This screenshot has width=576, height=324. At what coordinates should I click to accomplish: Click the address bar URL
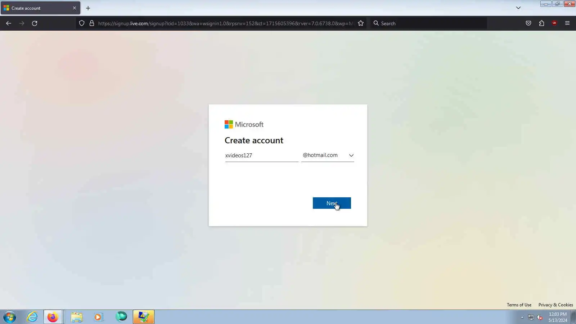point(225,23)
